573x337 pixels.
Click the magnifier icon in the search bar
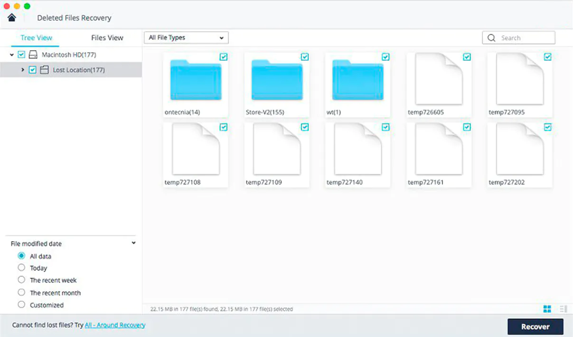491,37
